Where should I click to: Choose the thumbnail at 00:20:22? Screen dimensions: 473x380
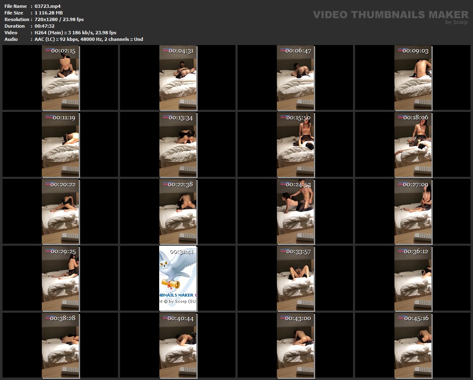60,211
